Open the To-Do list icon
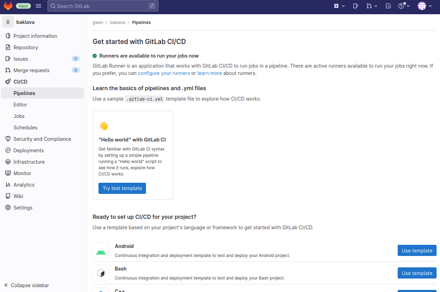Viewport: 440px width, 292px height. tap(388, 6)
